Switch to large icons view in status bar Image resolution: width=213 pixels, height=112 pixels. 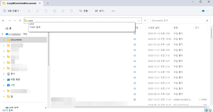tap(210, 110)
